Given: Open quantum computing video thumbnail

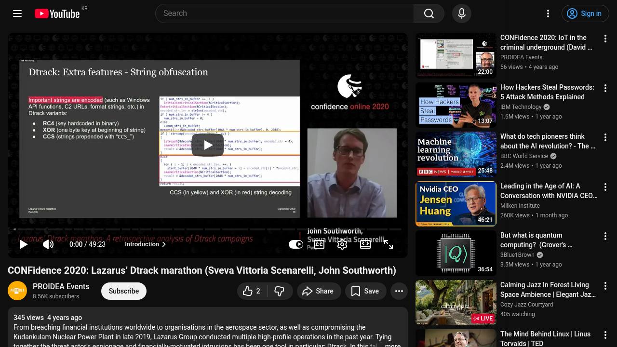Looking at the screenshot, I should pos(456,253).
